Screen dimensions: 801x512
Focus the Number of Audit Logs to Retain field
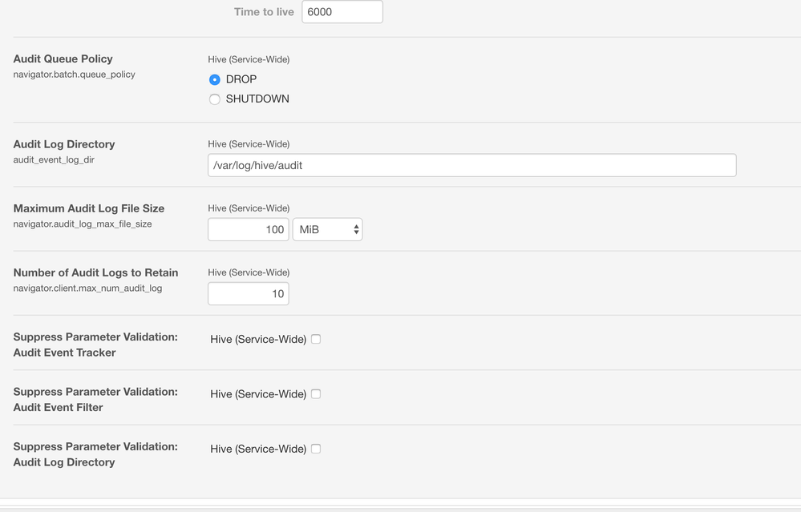click(248, 294)
